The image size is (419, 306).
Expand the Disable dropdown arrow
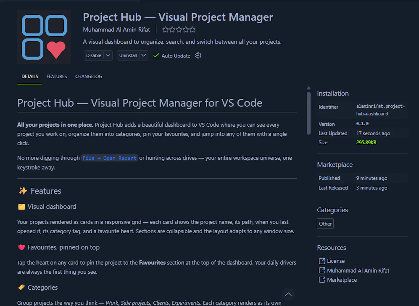tap(108, 55)
